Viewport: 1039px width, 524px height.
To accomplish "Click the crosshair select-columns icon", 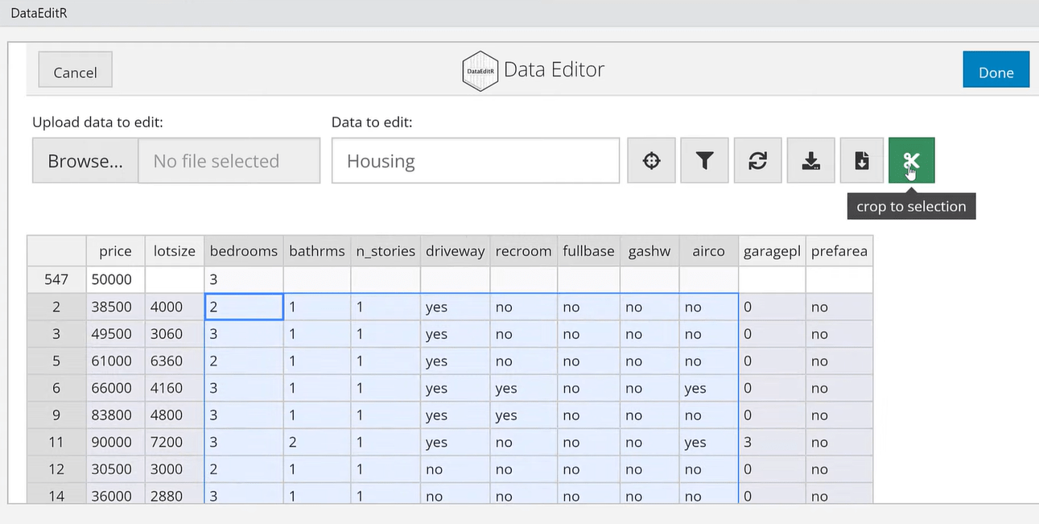I will pyautogui.click(x=651, y=161).
